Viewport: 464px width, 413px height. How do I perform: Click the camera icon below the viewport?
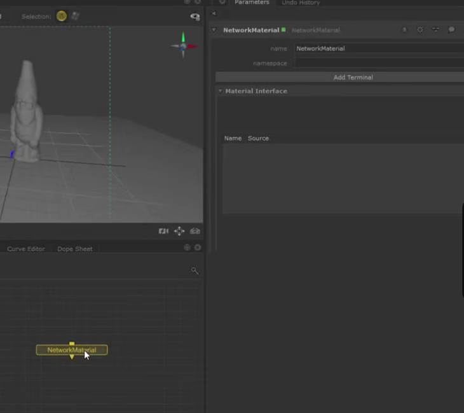(x=195, y=231)
